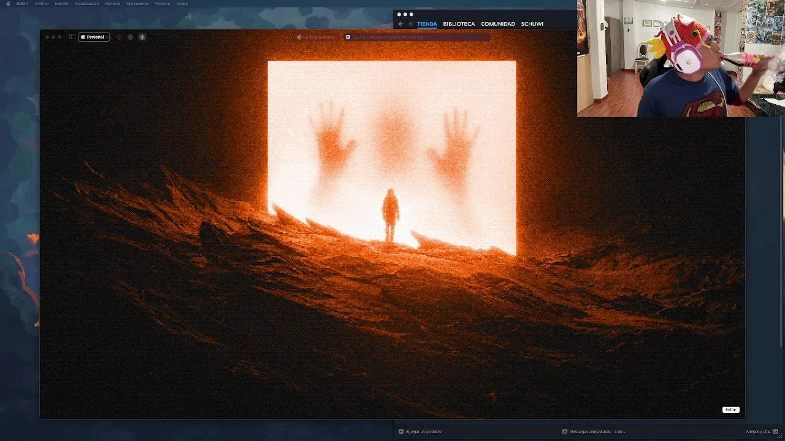Switch to the TIENDA tab in Steam
This screenshot has width=785, height=441.
click(x=427, y=24)
